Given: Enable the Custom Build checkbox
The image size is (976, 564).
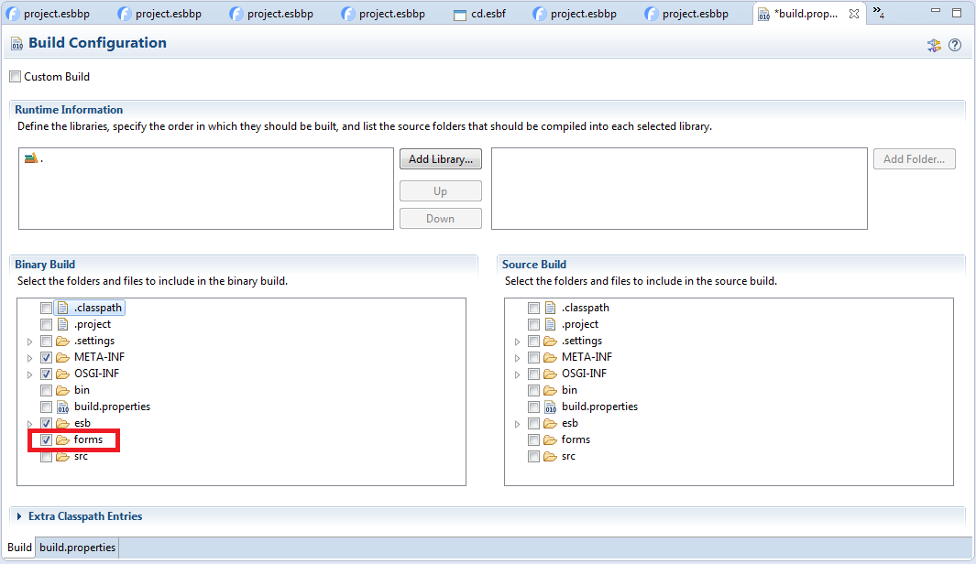Looking at the screenshot, I should 15,77.
